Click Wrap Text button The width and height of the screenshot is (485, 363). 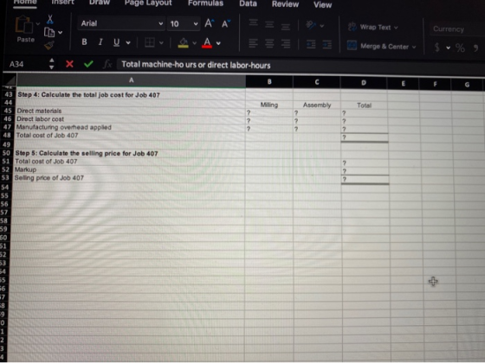(x=372, y=27)
